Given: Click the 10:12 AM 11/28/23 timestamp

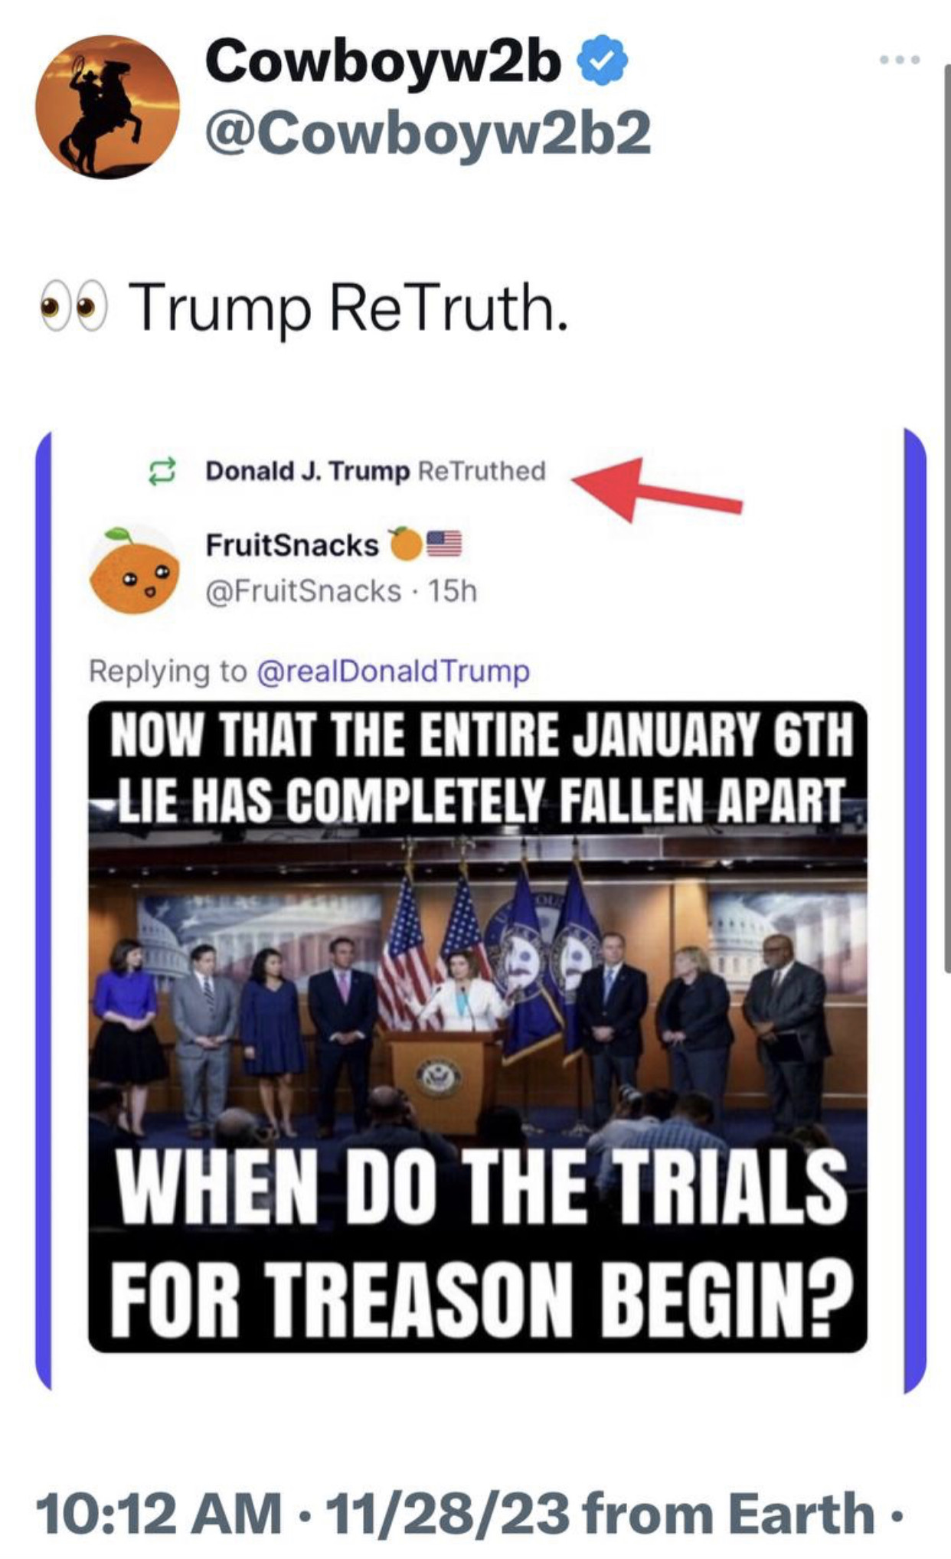Looking at the screenshot, I should [x=302, y=1515].
